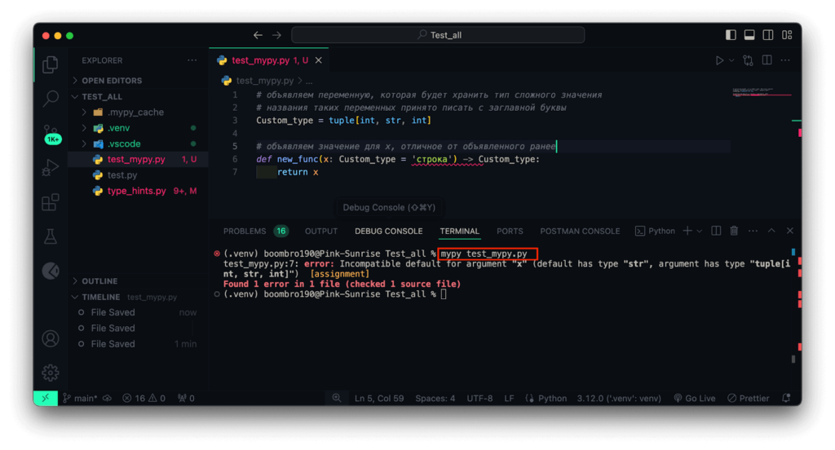Image resolution: width=835 pixels, height=450 pixels.
Task: Open the Extensions view
Action: click(x=51, y=202)
